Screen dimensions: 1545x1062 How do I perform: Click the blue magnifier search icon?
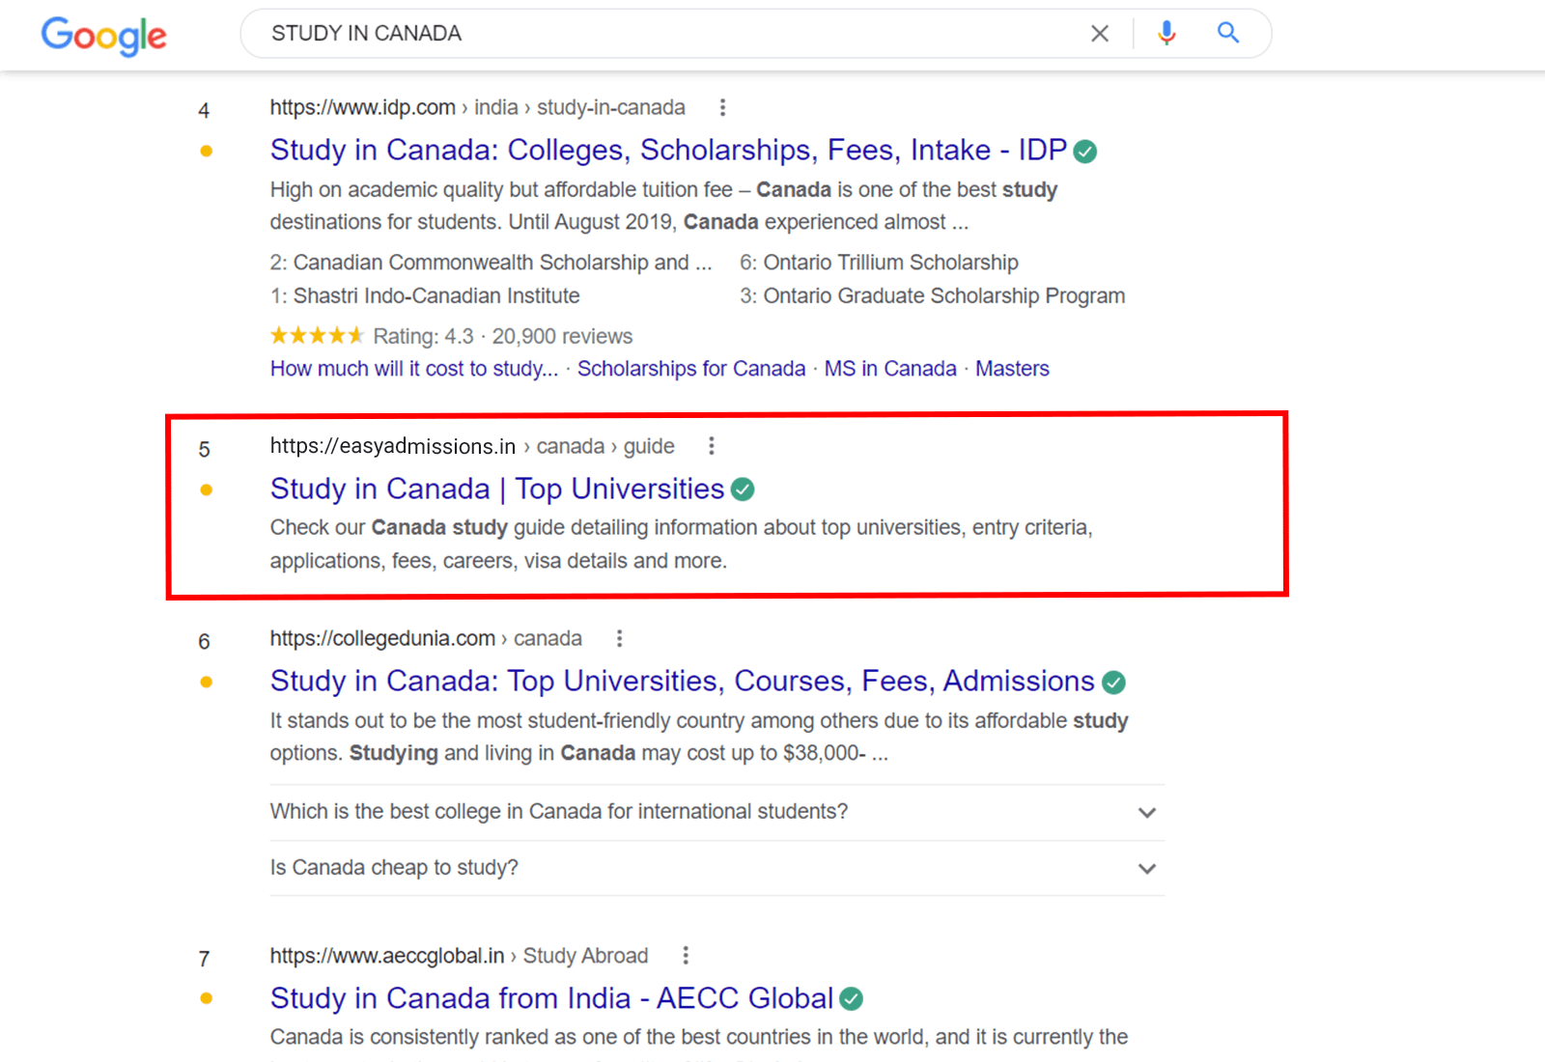point(1227,33)
